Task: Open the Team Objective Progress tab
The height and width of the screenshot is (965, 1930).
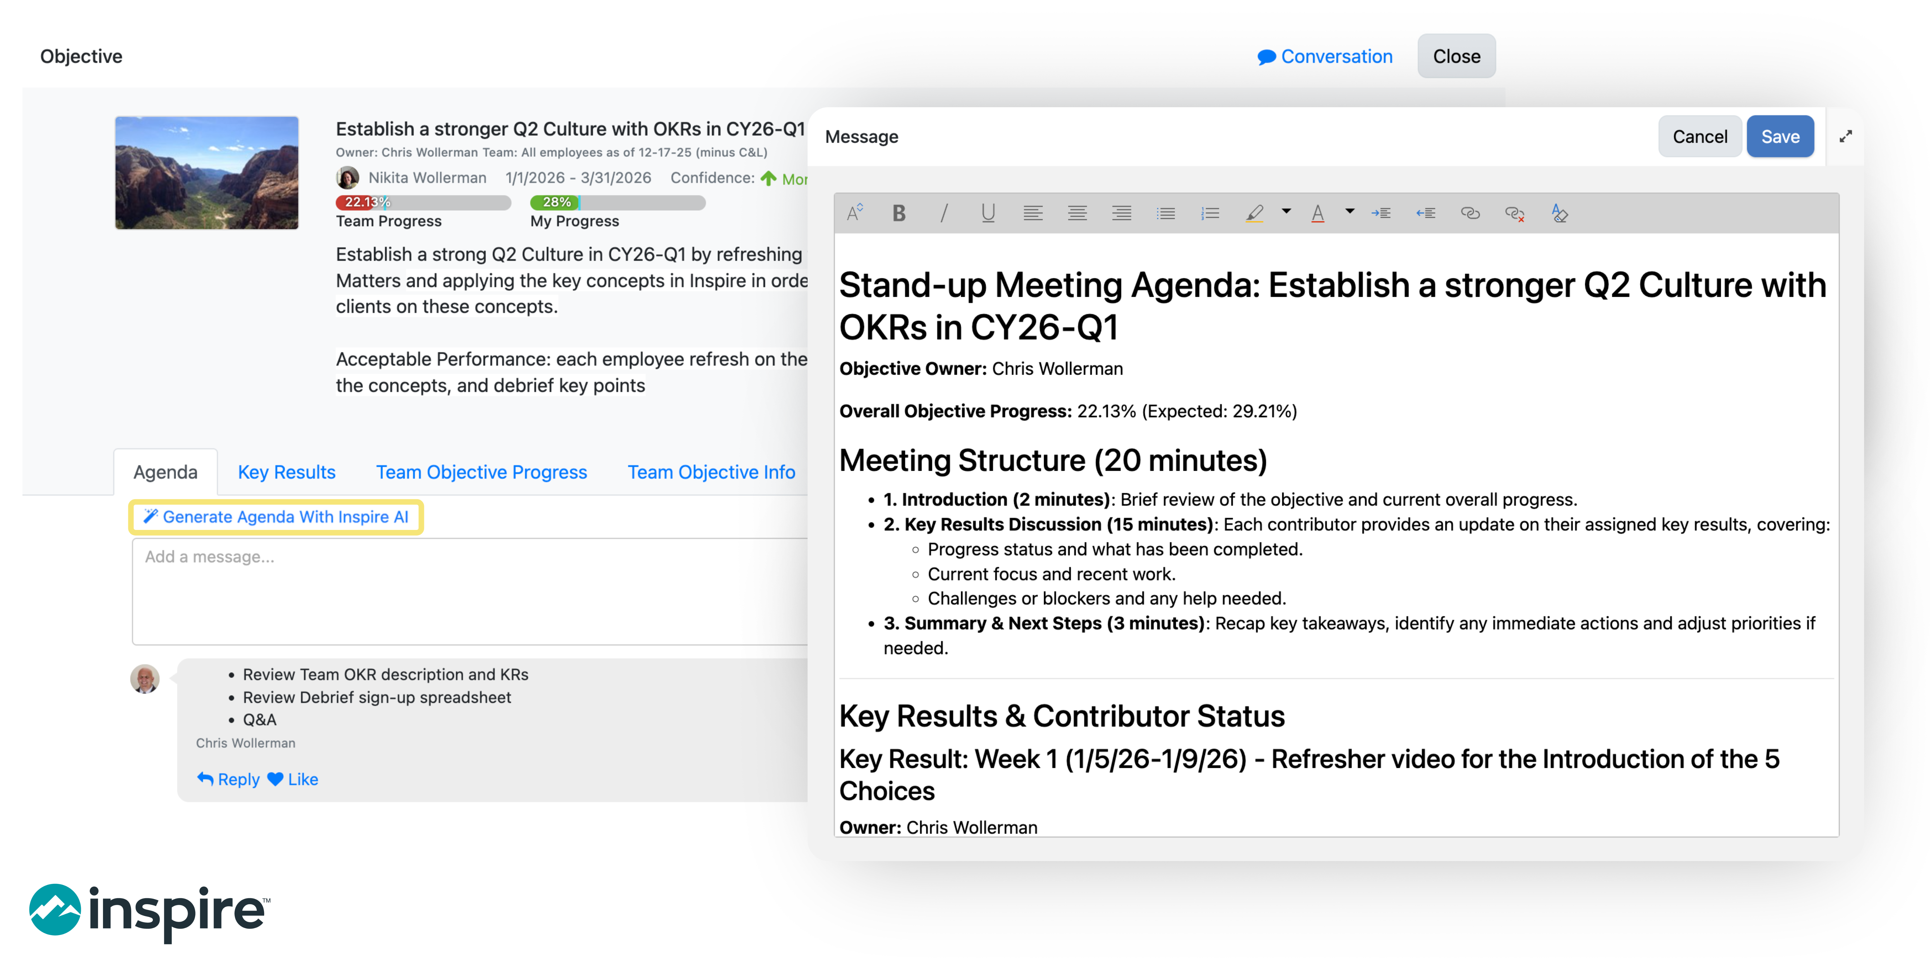Action: click(481, 472)
